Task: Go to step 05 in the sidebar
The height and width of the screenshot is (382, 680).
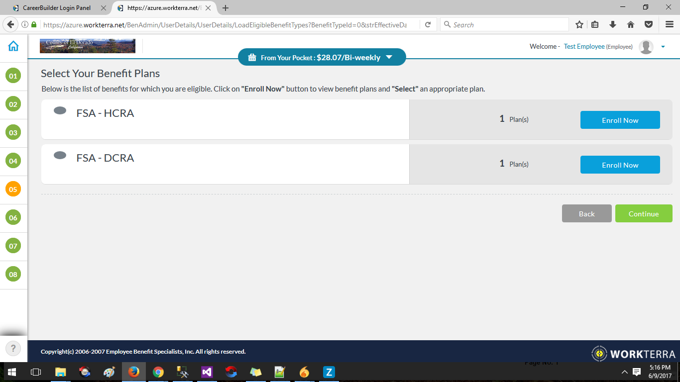Action: 13,189
